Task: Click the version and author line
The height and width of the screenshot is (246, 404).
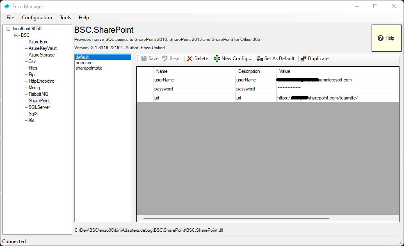Action: click(x=119, y=47)
